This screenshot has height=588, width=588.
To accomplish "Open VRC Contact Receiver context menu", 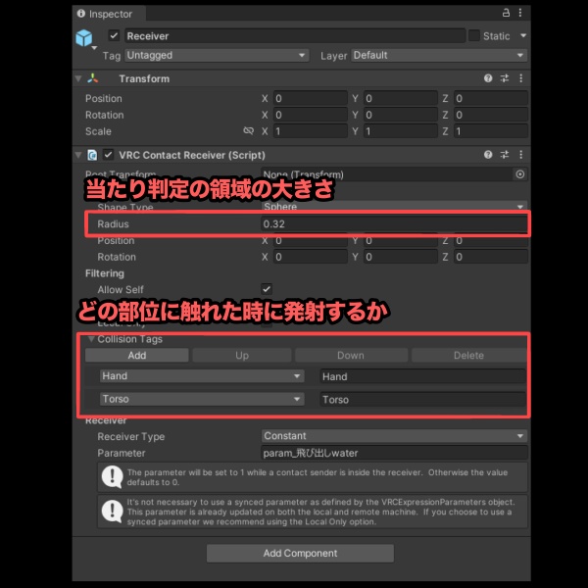I will point(521,155).
